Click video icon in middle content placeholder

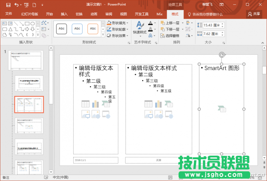point(169,114)
